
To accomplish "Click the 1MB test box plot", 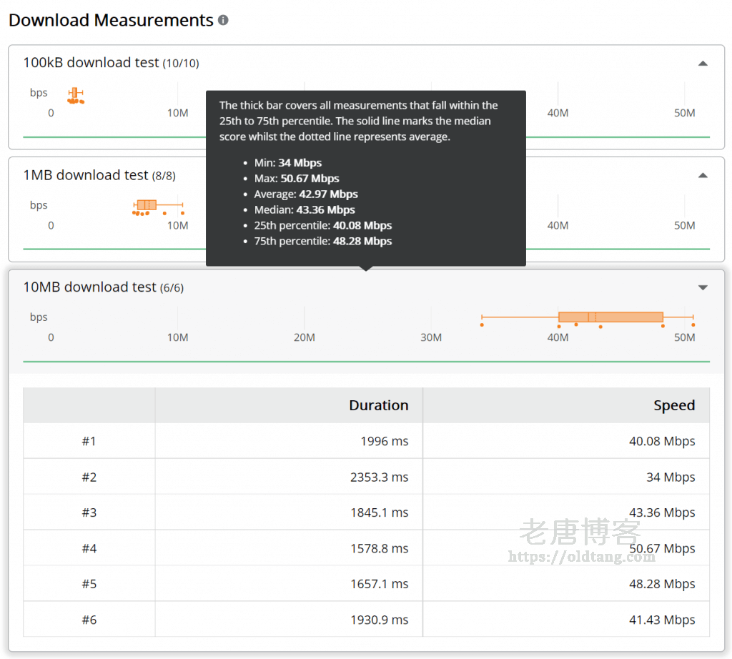I will click(x=158, y=207).
